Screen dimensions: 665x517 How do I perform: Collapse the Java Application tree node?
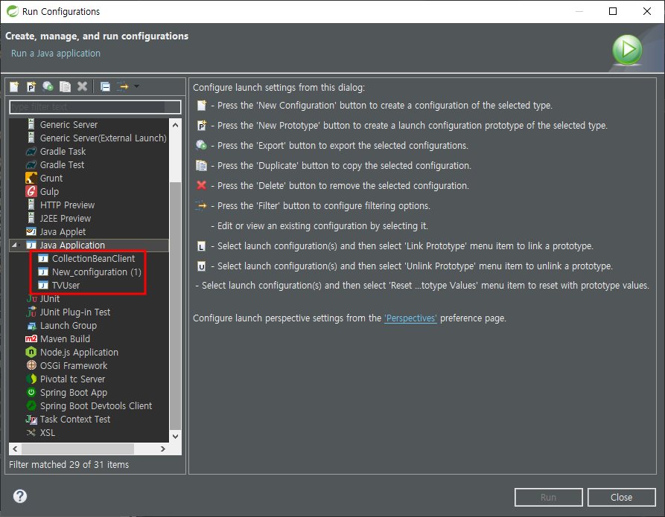coord(15,245)
